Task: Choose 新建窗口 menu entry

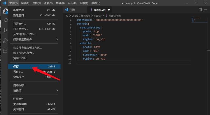Action: tap(34, 15)
